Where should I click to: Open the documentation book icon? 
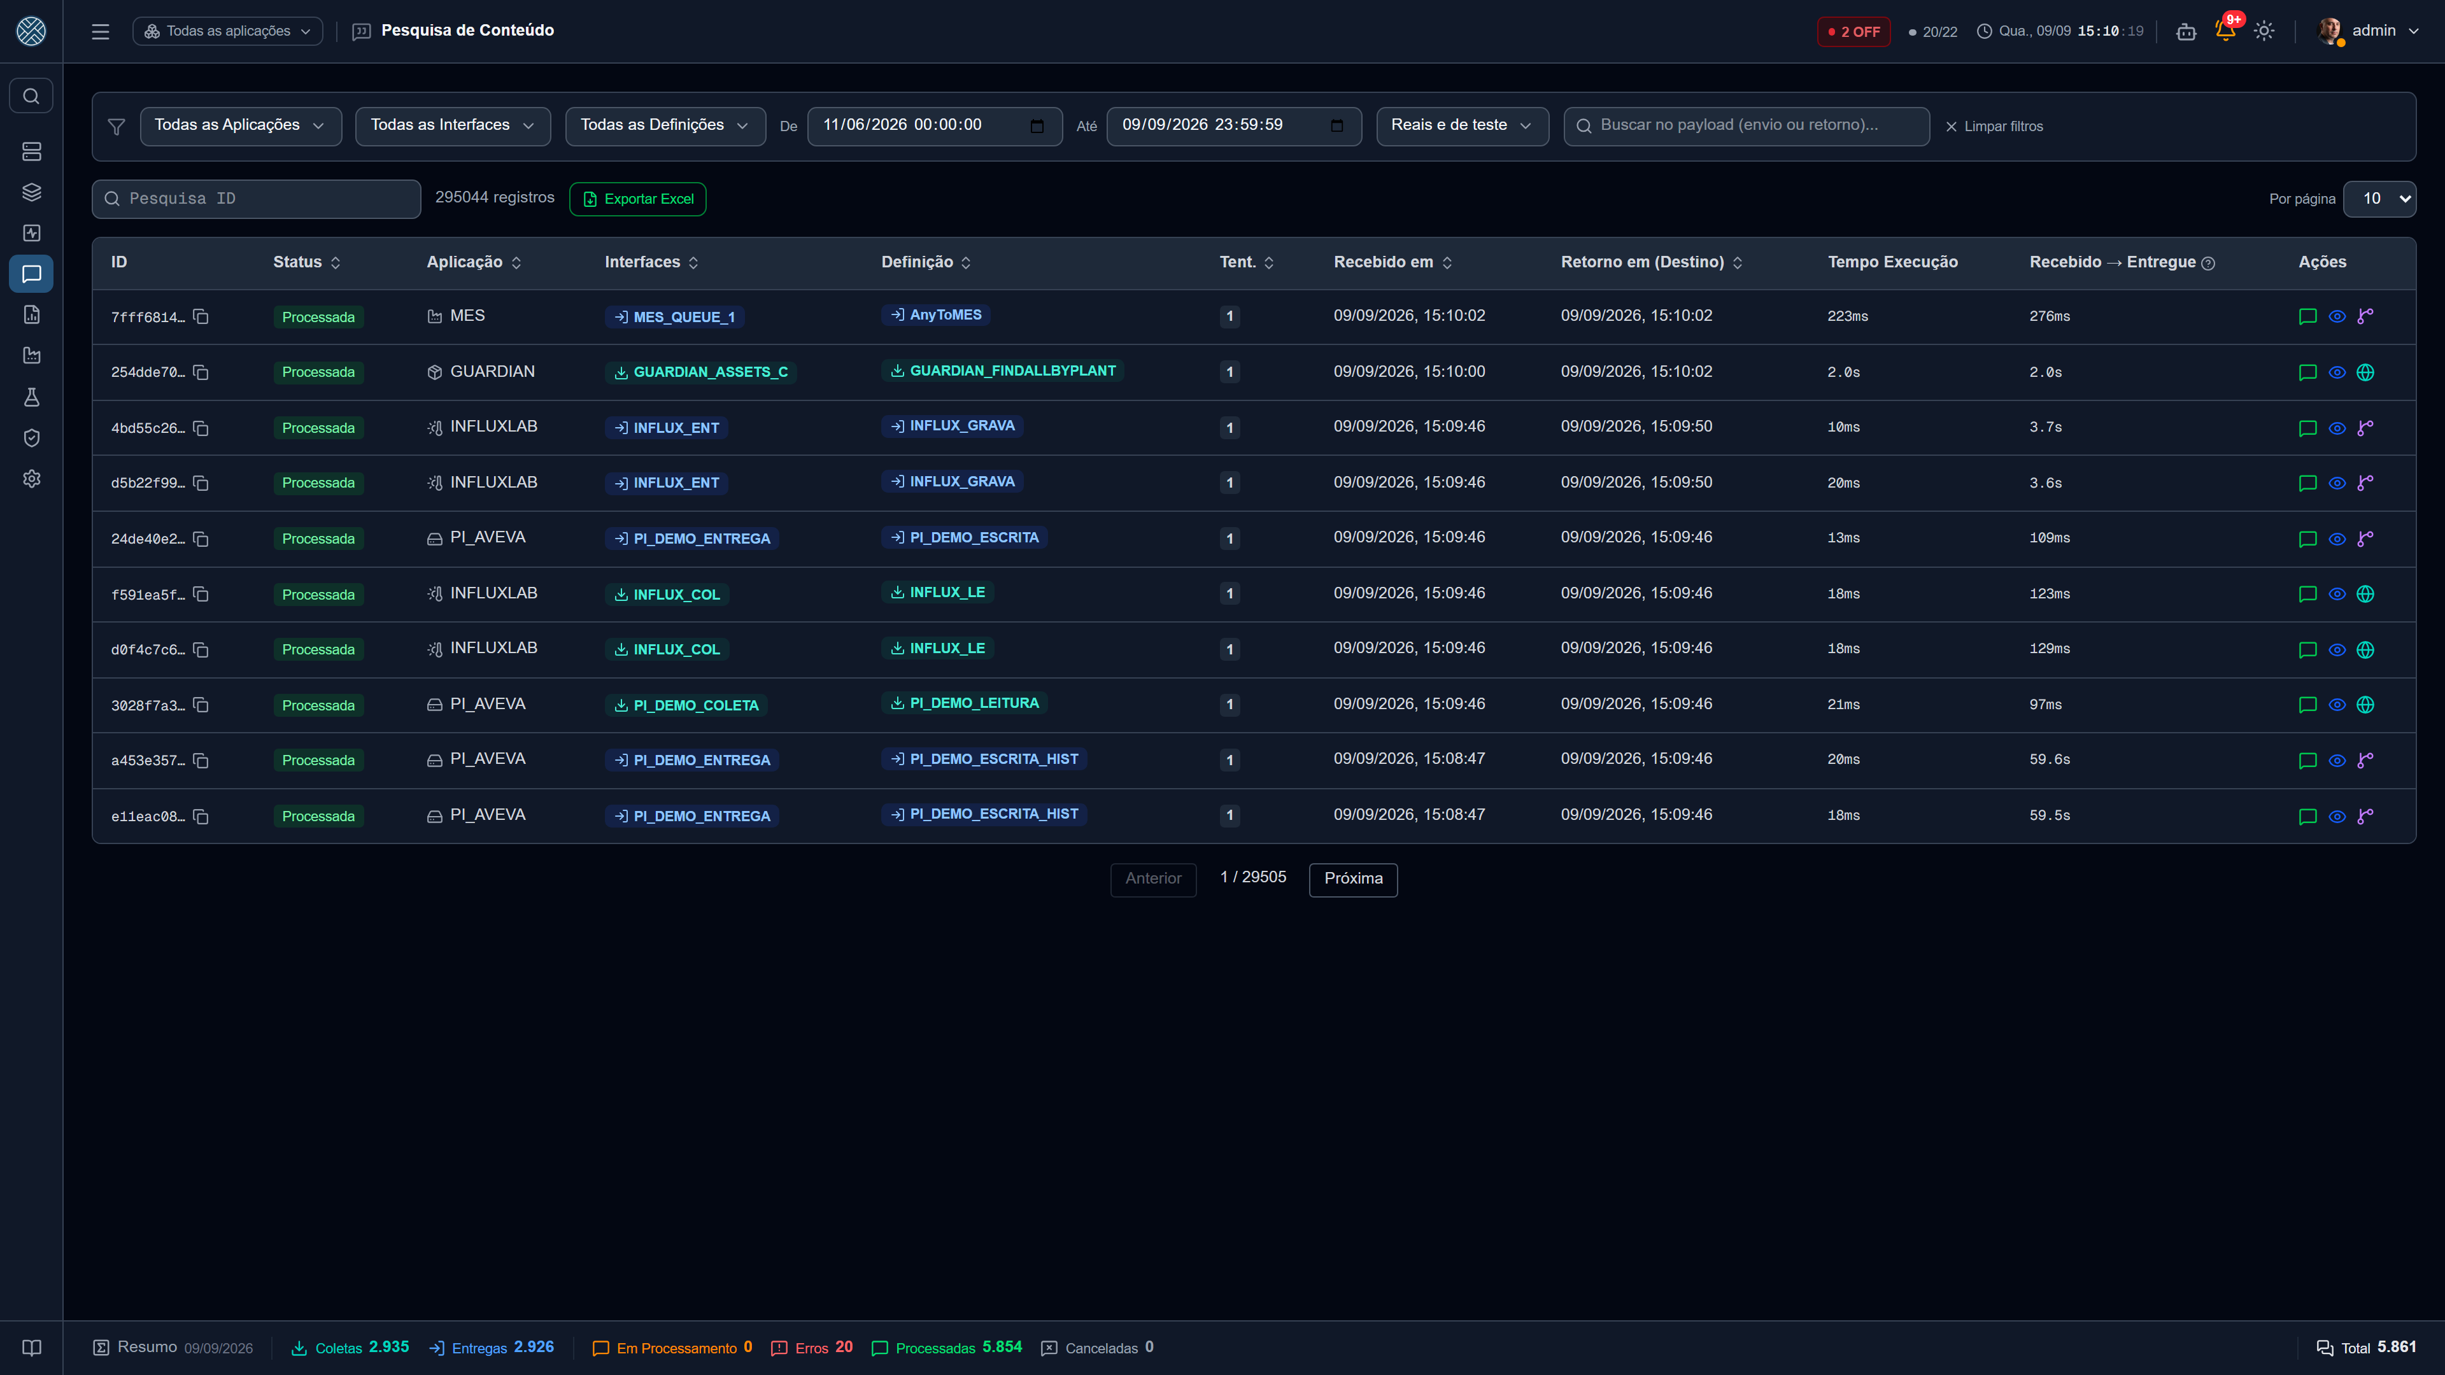click(x=31, y=1348)
